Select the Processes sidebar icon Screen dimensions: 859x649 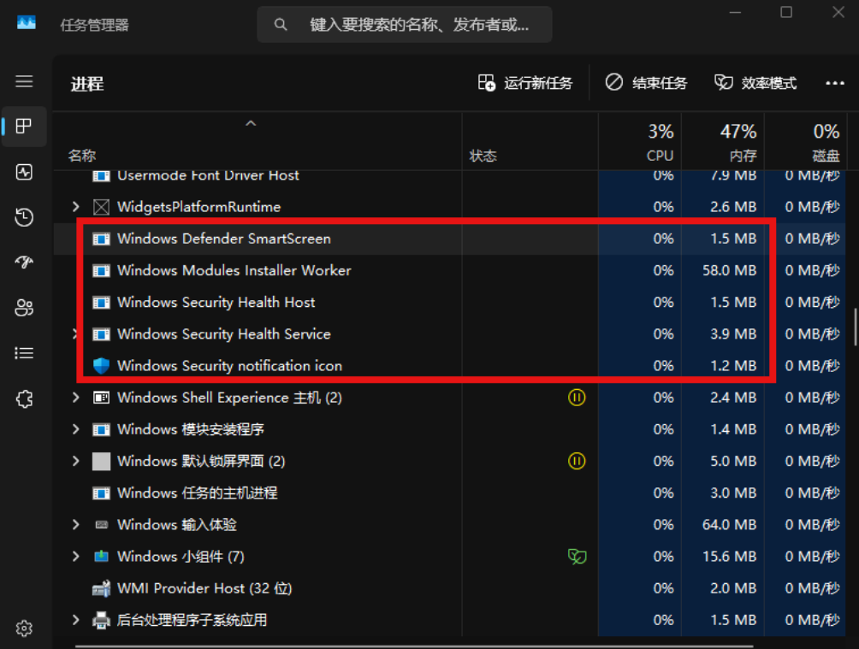(x=24, y=127)
